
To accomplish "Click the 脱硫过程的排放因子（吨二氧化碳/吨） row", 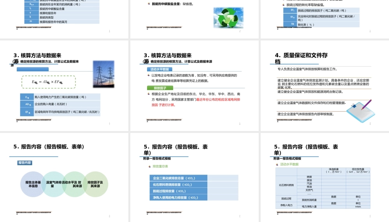I will point(321,10).
